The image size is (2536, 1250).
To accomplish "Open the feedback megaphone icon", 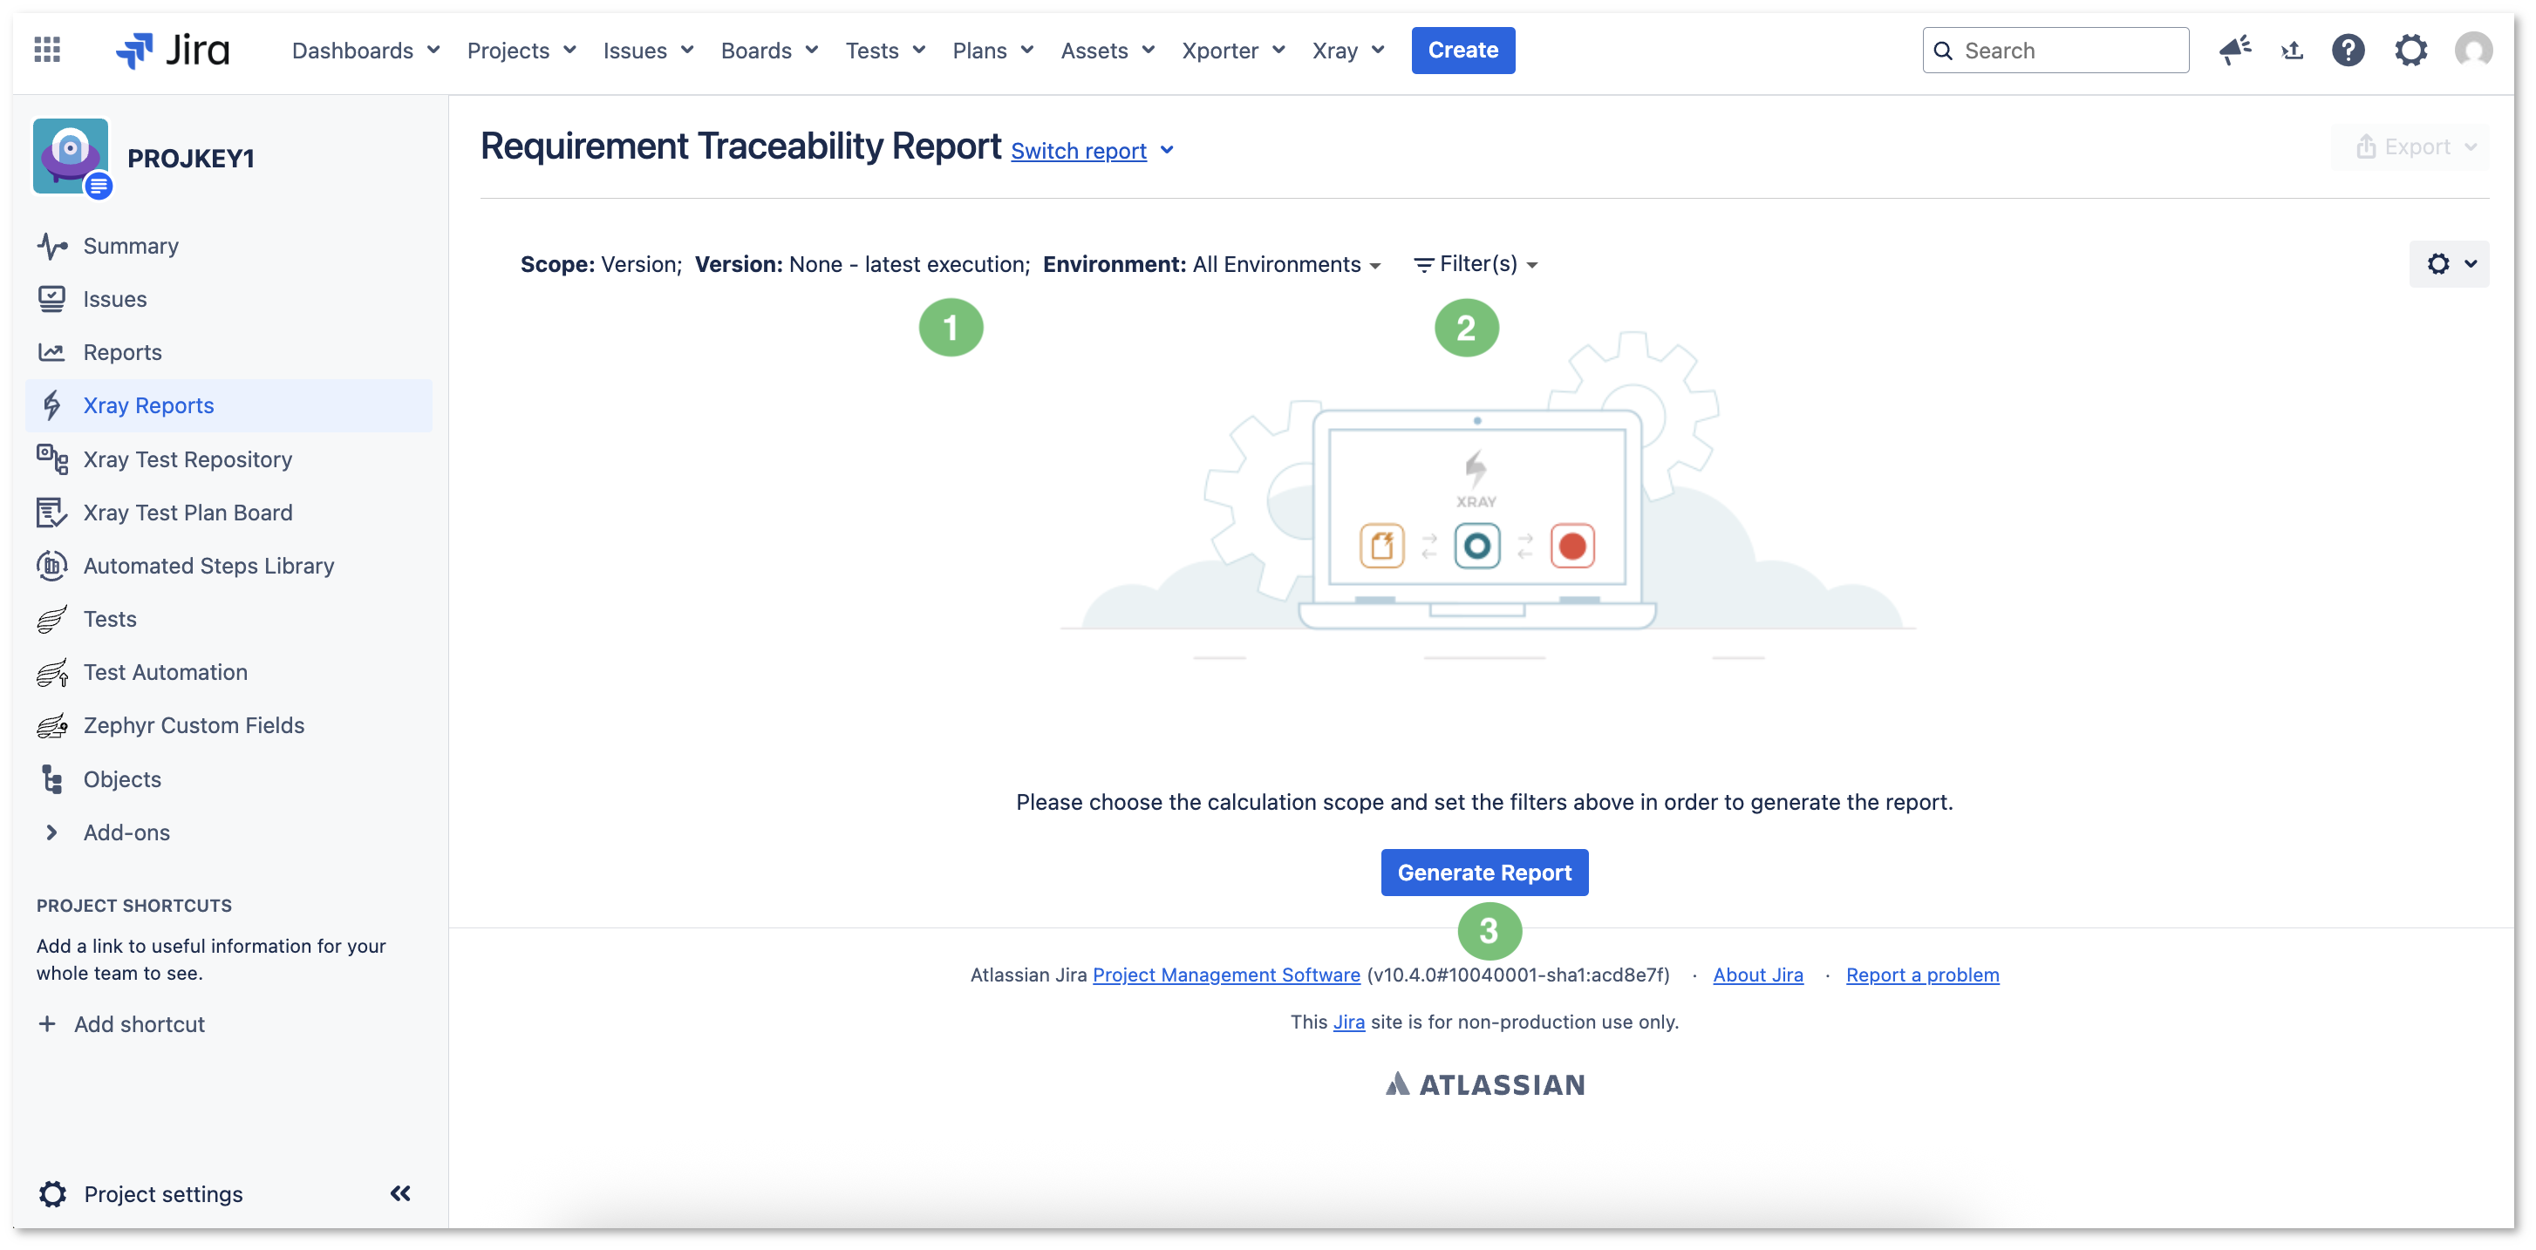I will [x=2235, y=49].
